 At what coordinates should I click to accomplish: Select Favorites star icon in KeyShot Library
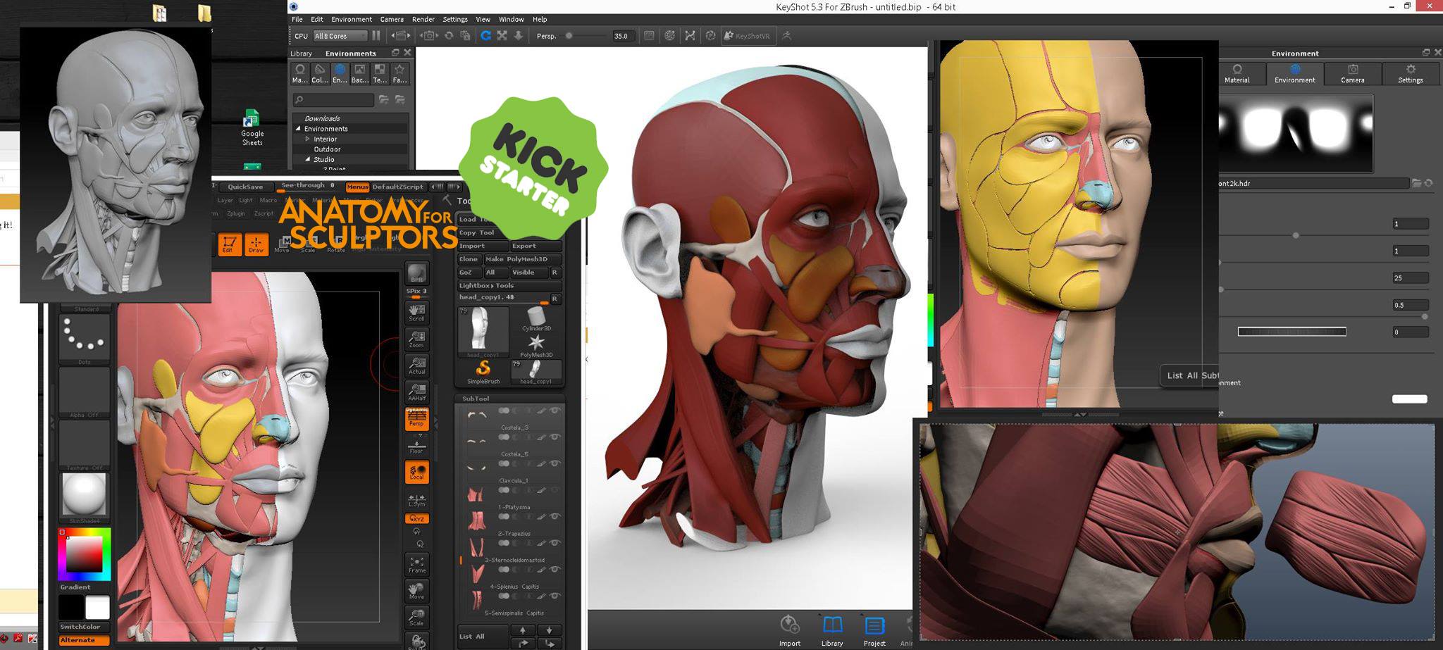(400, 73)
